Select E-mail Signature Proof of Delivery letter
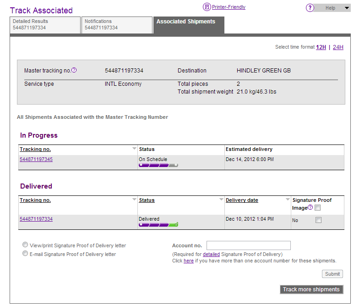Screen dimensions: 354x306 click(25, 254)
